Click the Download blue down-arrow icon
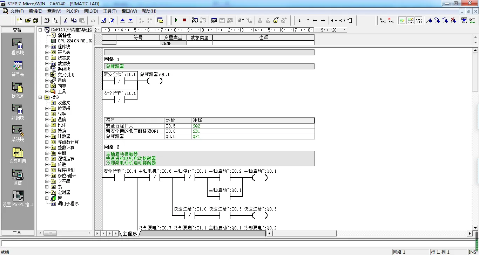Viewport: 479px width, 255px height. pyautogui.click(x=131, y=20)
